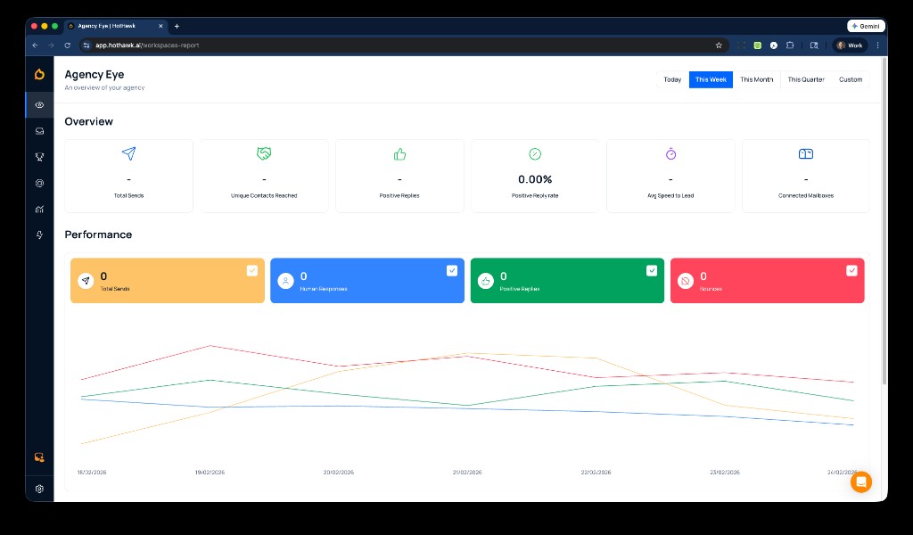Toggle the Total Sends checkbox on the yellow card
This screenshot has height=535, width=913.
click(x=252, y=270)
